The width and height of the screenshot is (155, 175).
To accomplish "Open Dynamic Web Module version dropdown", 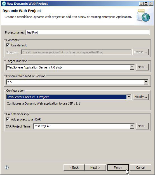I will [x=146, y=82].
